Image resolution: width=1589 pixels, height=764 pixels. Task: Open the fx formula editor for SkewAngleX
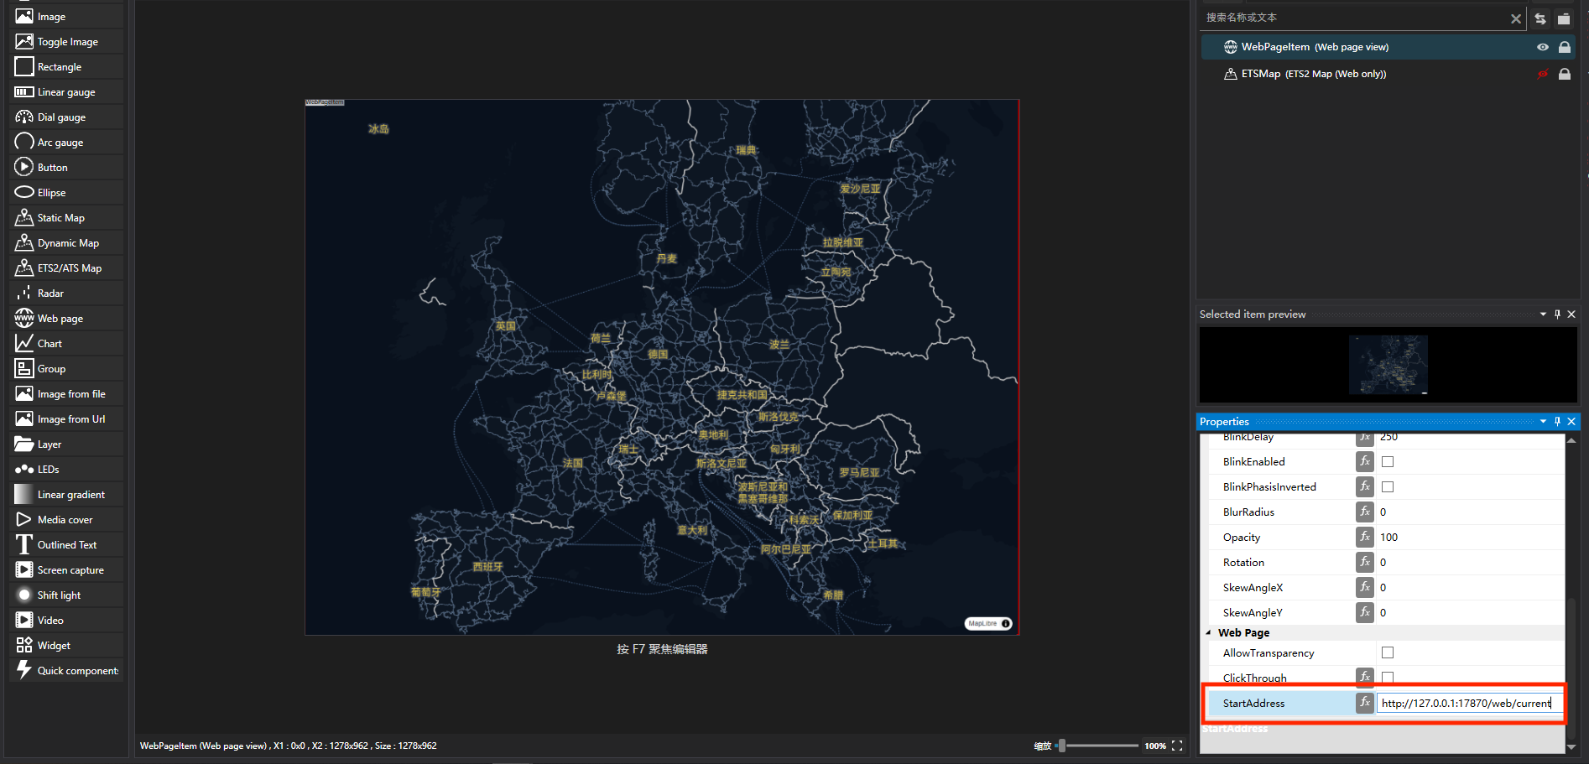pos(1365,587)
